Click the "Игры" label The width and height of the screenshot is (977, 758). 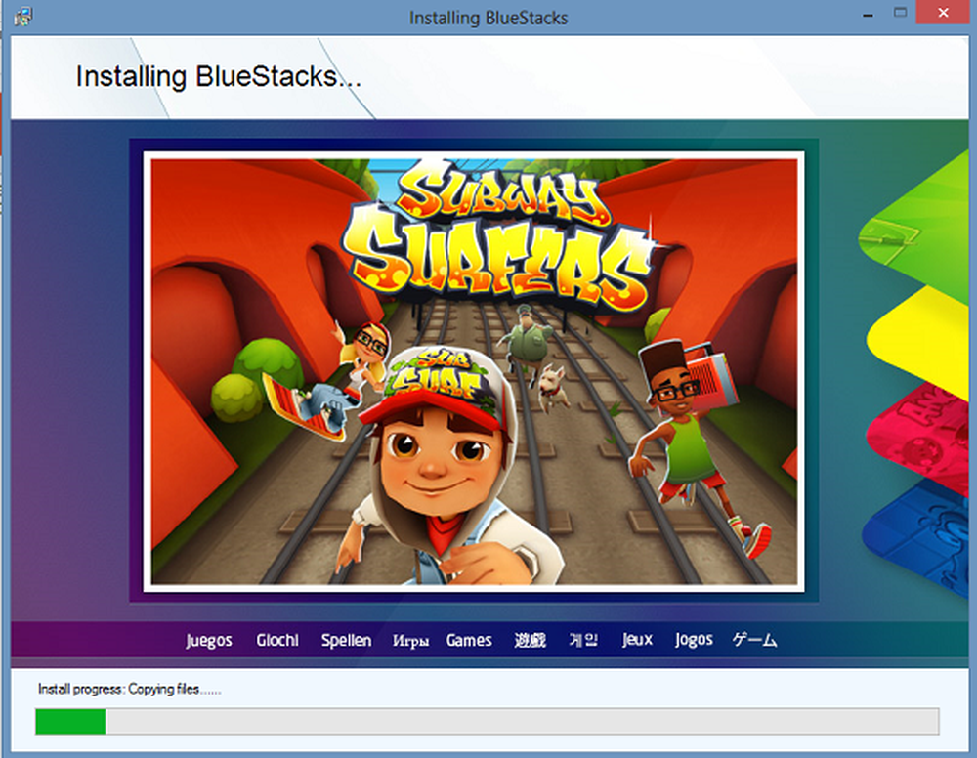410,641
